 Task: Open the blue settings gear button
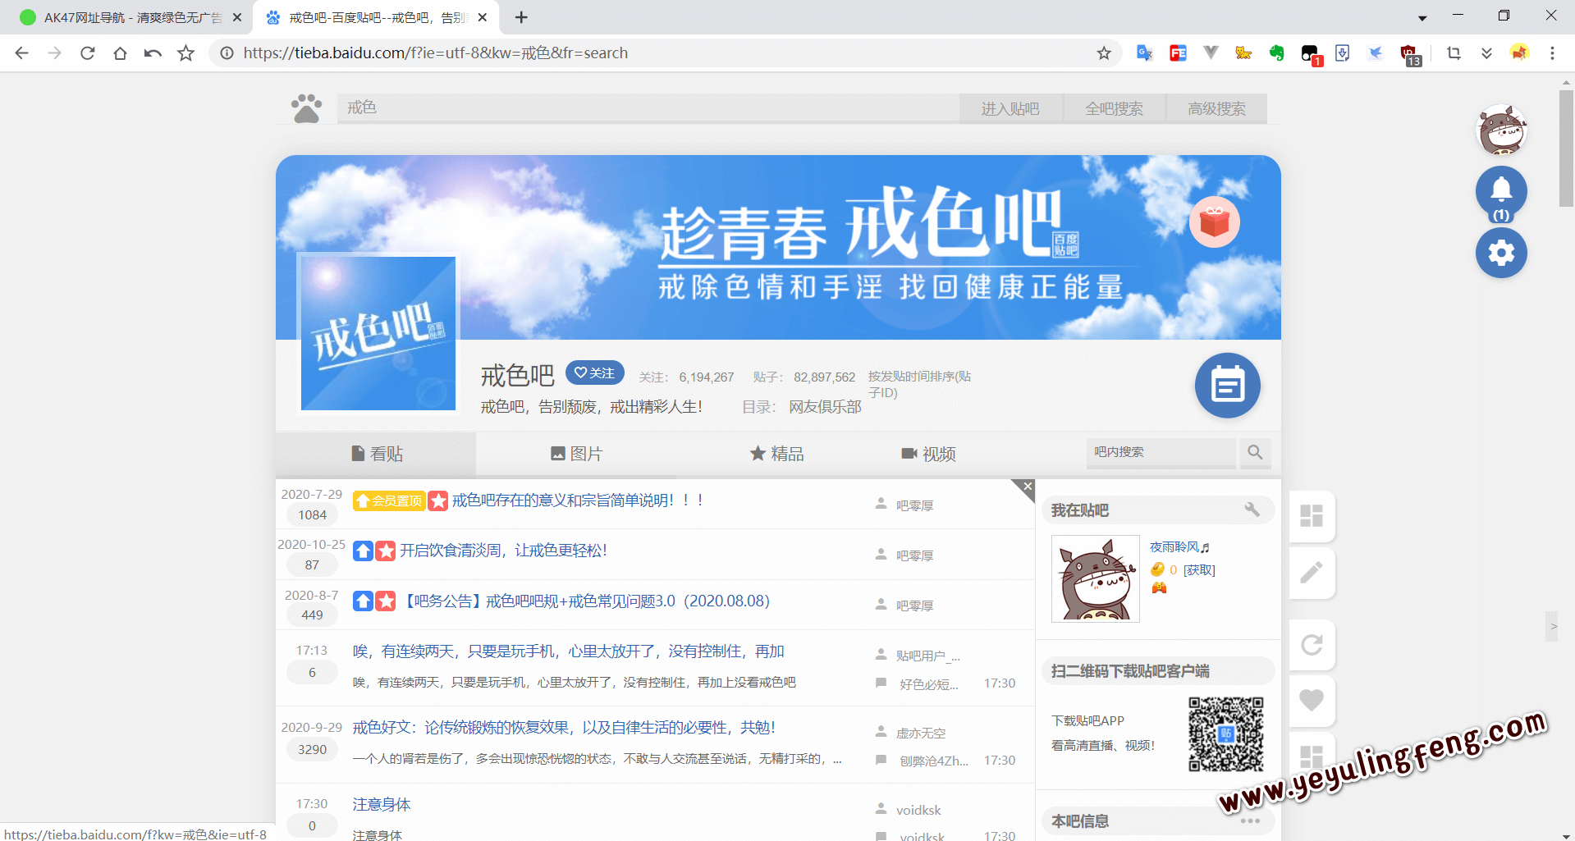[1501, 253]
